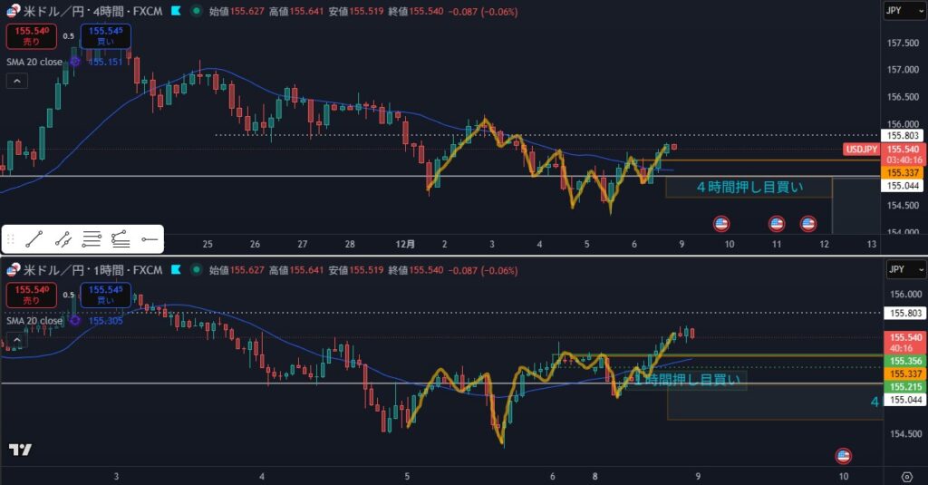Image resolution: width=928 pixels, height=485 pixels.
Task: Collapse the indicator legend on the top chart
Action: [16, 81]
